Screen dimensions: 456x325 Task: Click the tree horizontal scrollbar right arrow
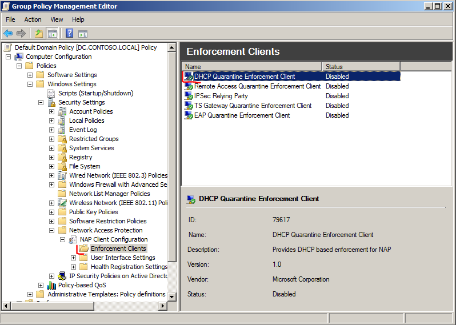pyautogui.click(x=163, y=306)
